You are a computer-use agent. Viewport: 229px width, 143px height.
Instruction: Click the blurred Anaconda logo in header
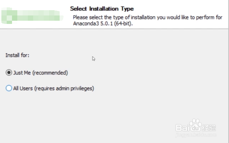tap(32, 16)
